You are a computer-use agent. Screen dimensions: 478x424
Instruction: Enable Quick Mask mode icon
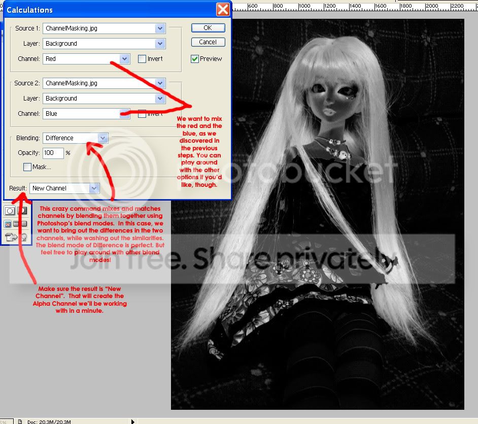(x=22, y=210)
